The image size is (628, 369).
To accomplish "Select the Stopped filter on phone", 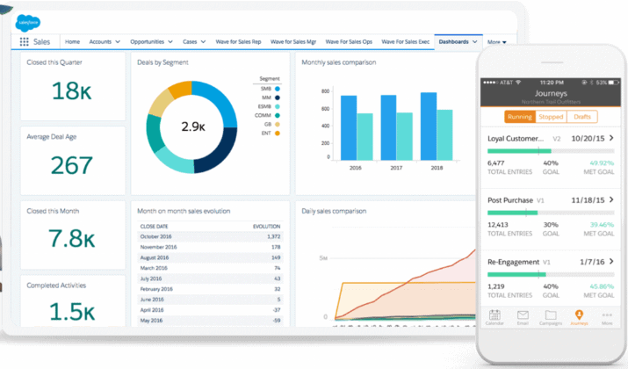I will click(x=551, y=117).
